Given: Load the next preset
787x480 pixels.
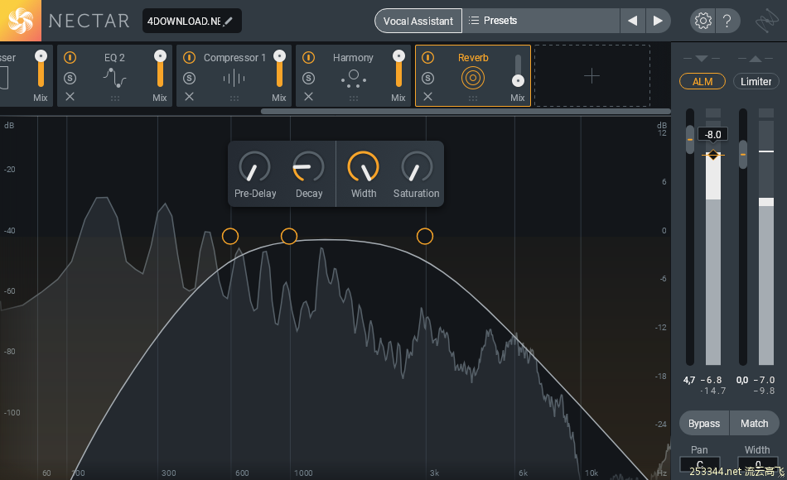Looking at the screenshot, I should 658,21.
